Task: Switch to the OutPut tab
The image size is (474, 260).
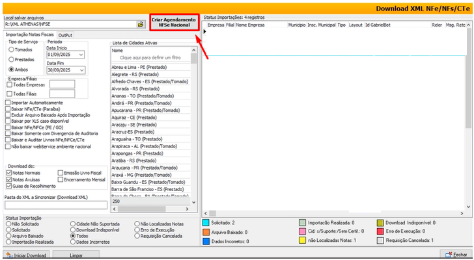Action: pos(65,34)
